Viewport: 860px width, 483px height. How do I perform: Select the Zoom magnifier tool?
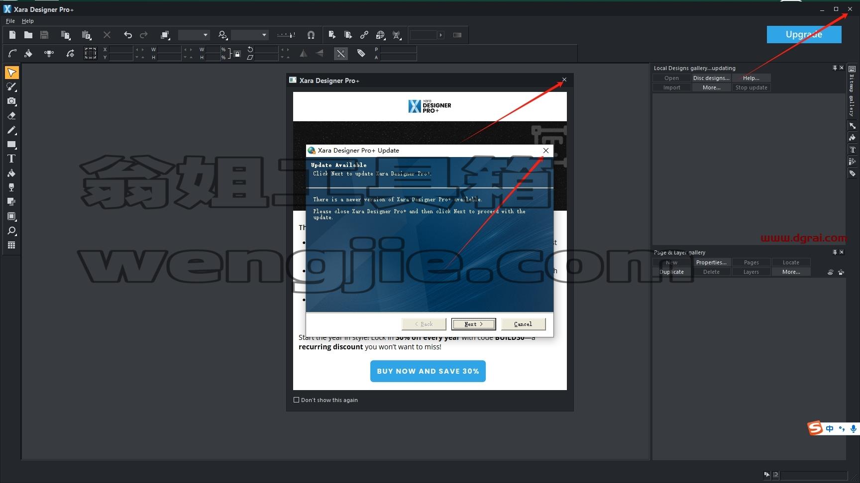11,231
